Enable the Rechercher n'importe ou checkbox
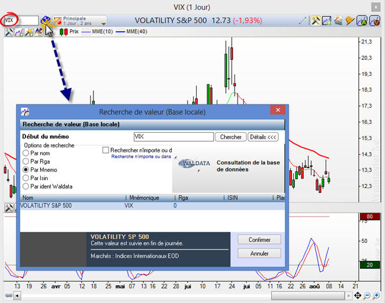This screenshot has width=385, height=303. pos(106,150)
